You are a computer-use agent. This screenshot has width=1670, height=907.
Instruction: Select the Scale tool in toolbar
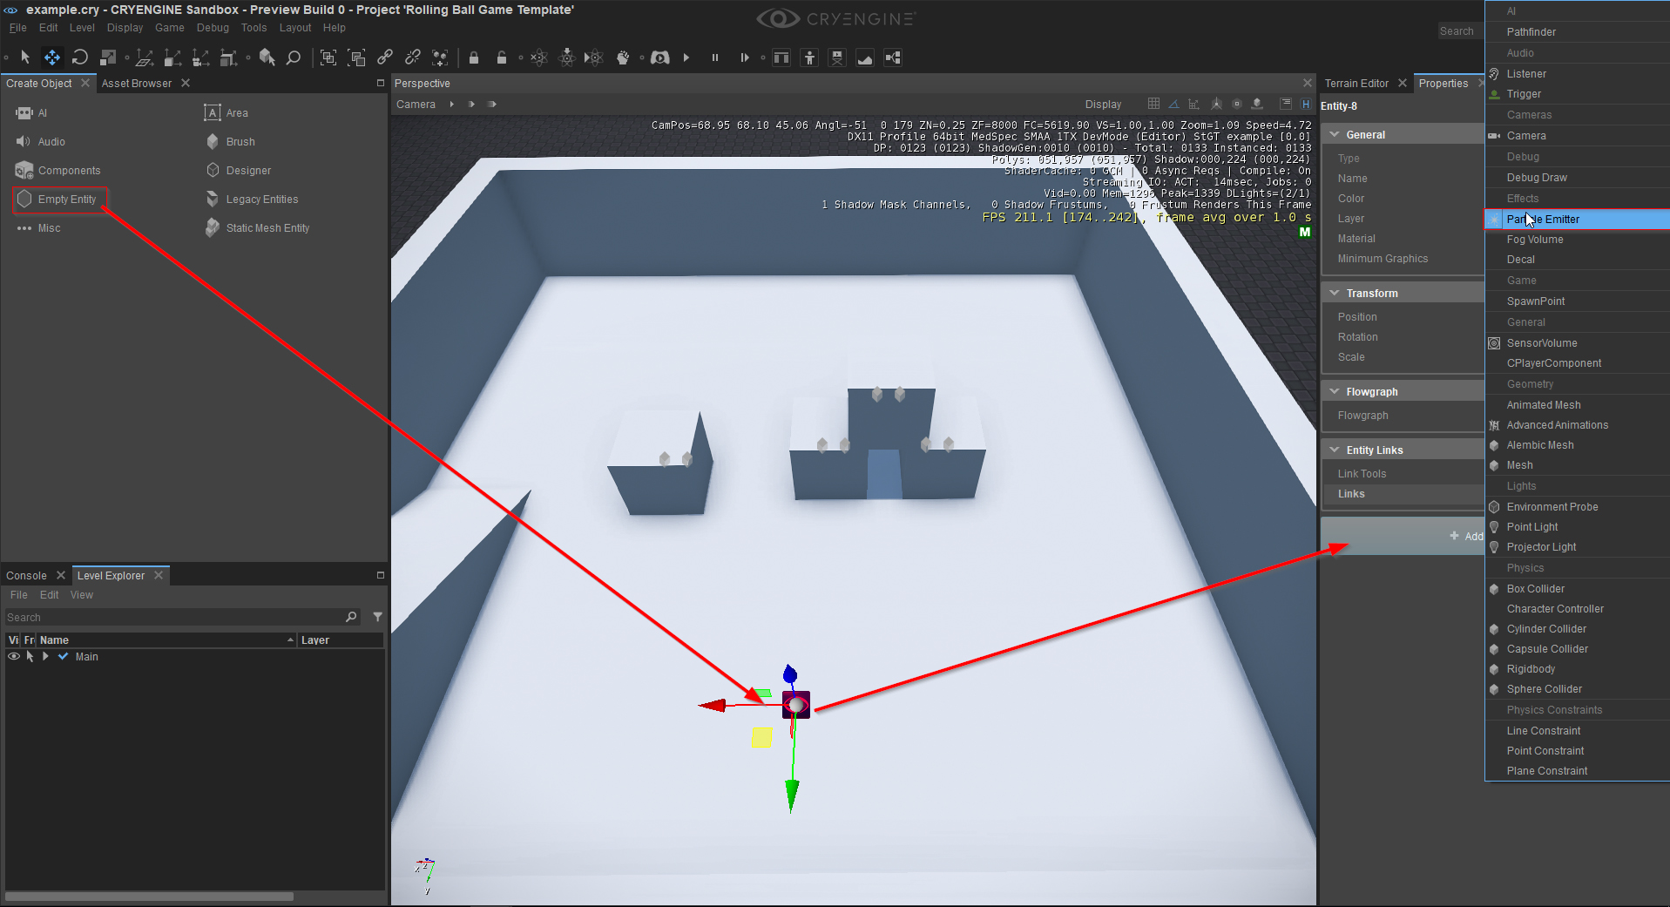click(108, 58)
